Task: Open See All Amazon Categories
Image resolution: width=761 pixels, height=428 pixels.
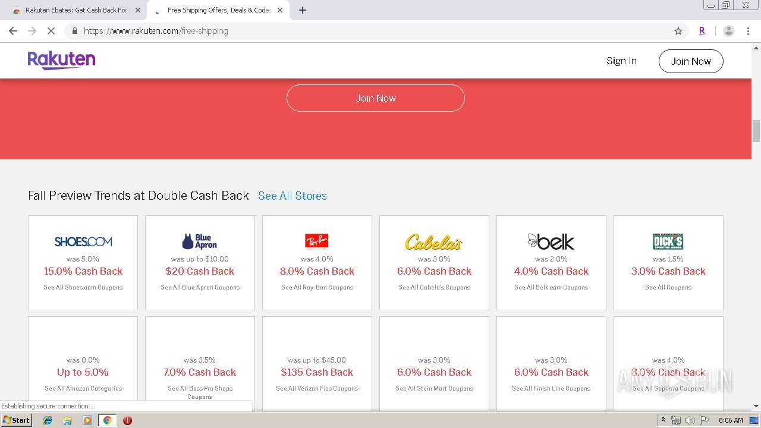Action: tap(83, 388)
